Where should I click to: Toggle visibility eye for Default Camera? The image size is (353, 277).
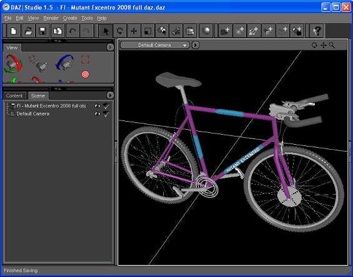click(x=97, y=114)
